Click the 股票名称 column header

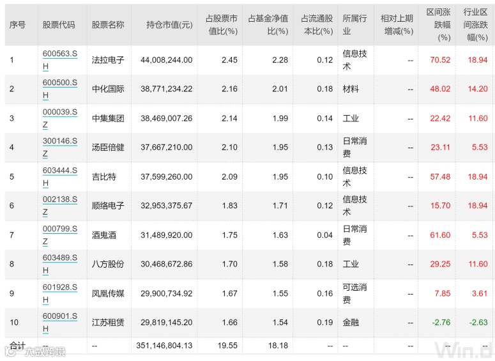coord(108,25)
